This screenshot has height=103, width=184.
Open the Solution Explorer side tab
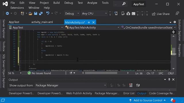coord(179,30)
